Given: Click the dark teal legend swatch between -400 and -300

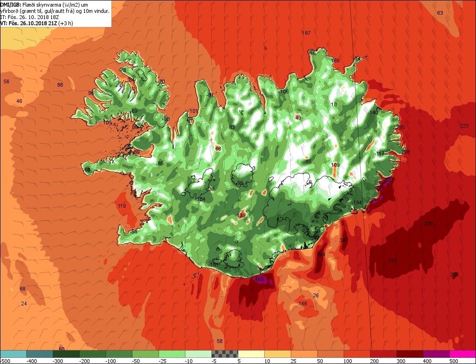Looking at the screenshot, I should click(40, 354).
